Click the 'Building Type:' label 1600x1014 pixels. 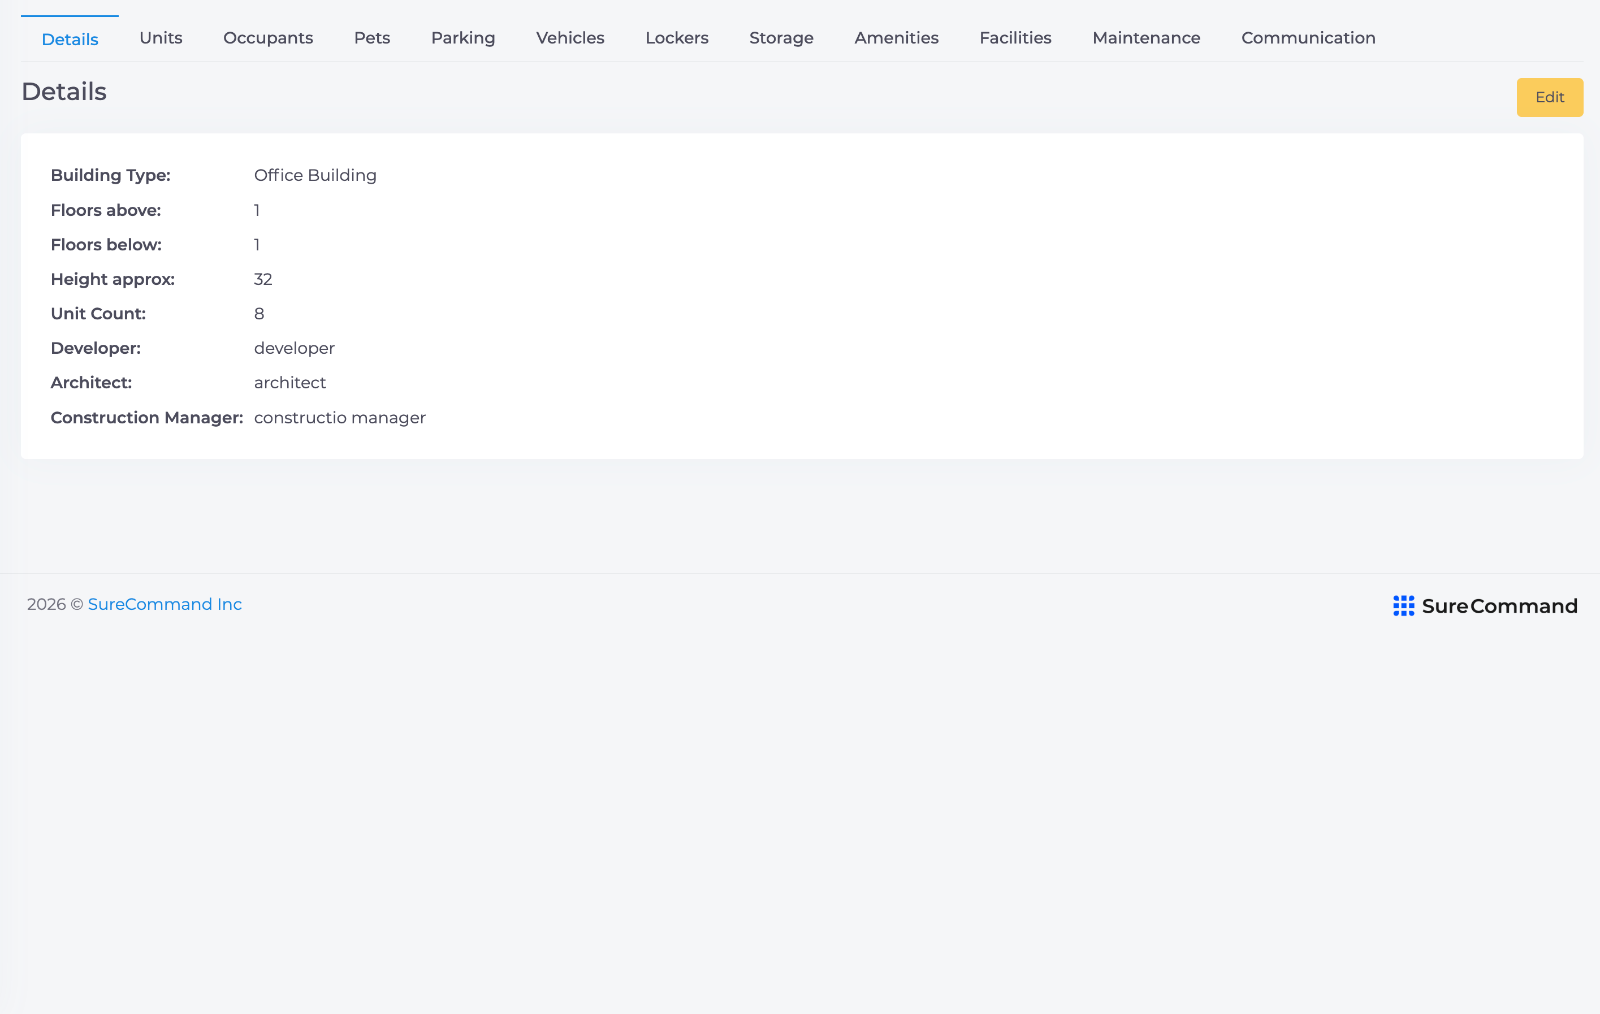[x=110, y=175]
